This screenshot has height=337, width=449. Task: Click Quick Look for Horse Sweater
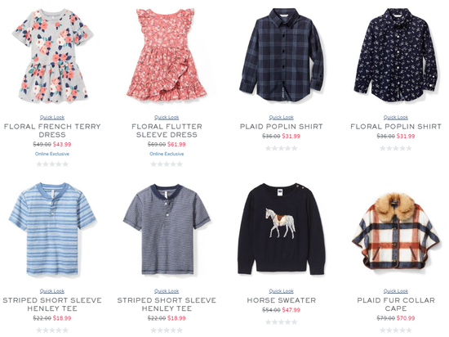281,291
